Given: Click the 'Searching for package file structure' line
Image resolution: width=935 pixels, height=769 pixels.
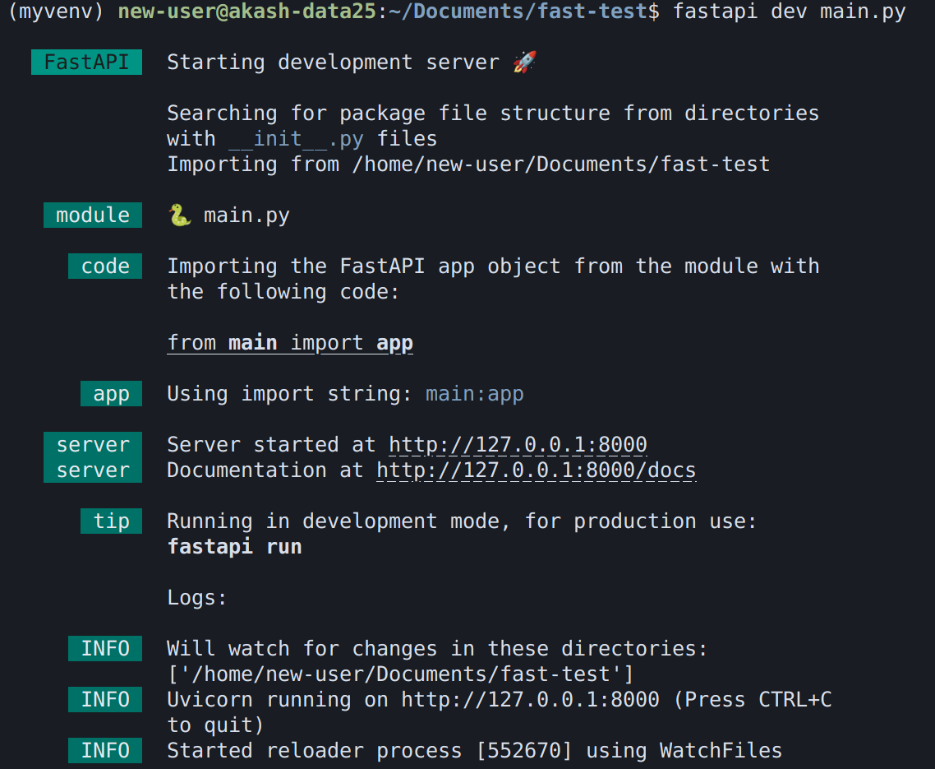Looking at the screenshot, I should pyautogui.click(x=493, y=113).
